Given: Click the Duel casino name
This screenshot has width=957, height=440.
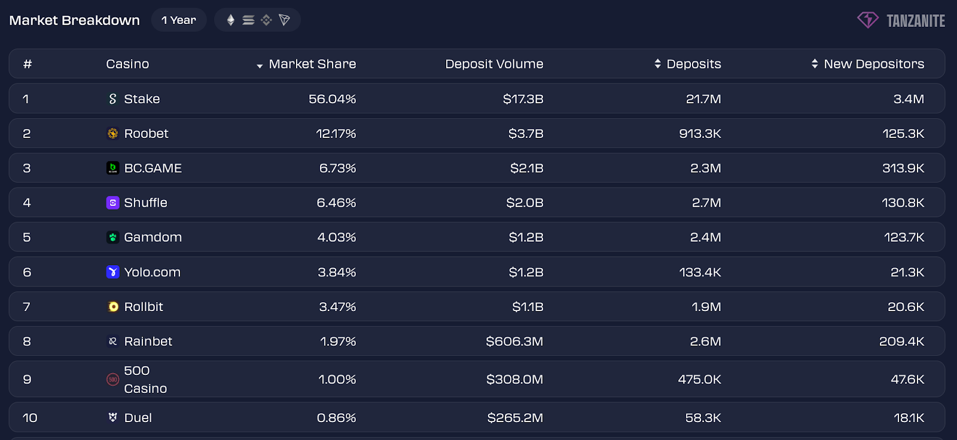Looking at the screenshot, I should [x=138, y=418].
